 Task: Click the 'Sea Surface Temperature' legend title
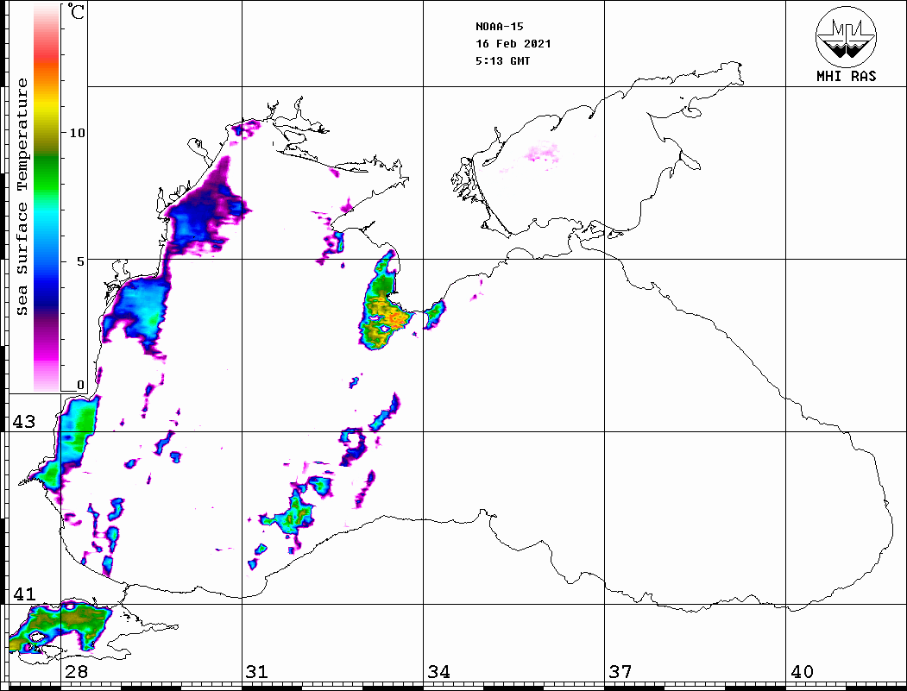pyautogui.click(x=22, y=197)
